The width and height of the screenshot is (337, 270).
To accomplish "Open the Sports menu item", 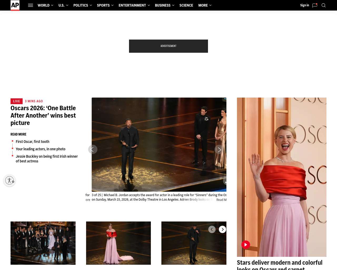I will click(103, 5).
